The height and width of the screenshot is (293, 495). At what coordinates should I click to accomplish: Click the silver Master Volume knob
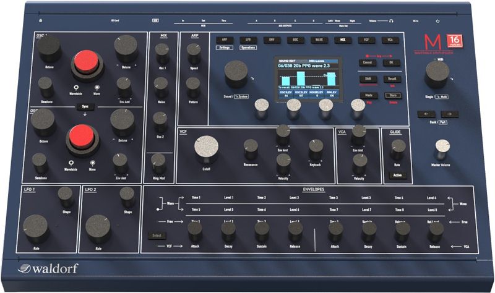(x=442, y=147)
